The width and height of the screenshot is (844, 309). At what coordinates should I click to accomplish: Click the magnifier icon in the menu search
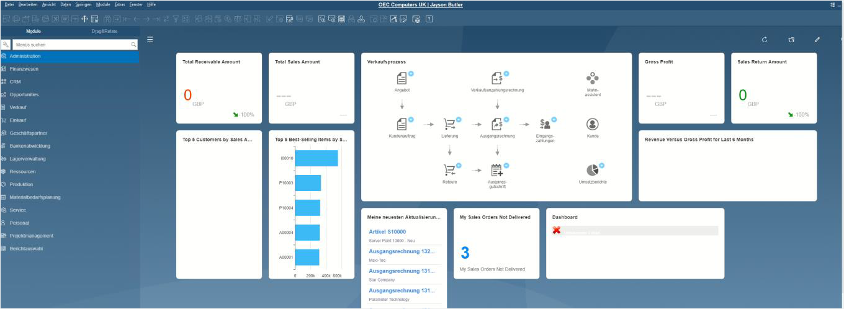pyautogui.click(x=133, y=45)
